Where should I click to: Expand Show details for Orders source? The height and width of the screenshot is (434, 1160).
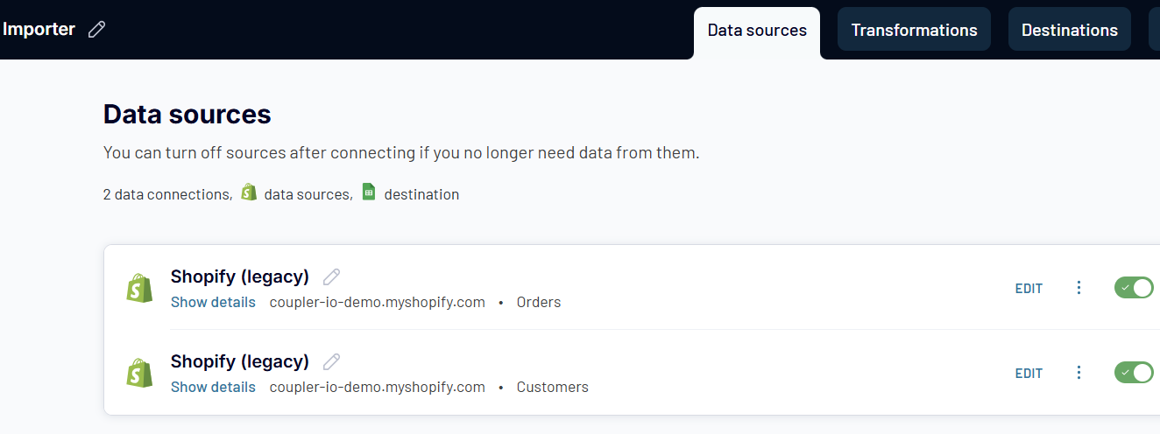pos(213,302)
